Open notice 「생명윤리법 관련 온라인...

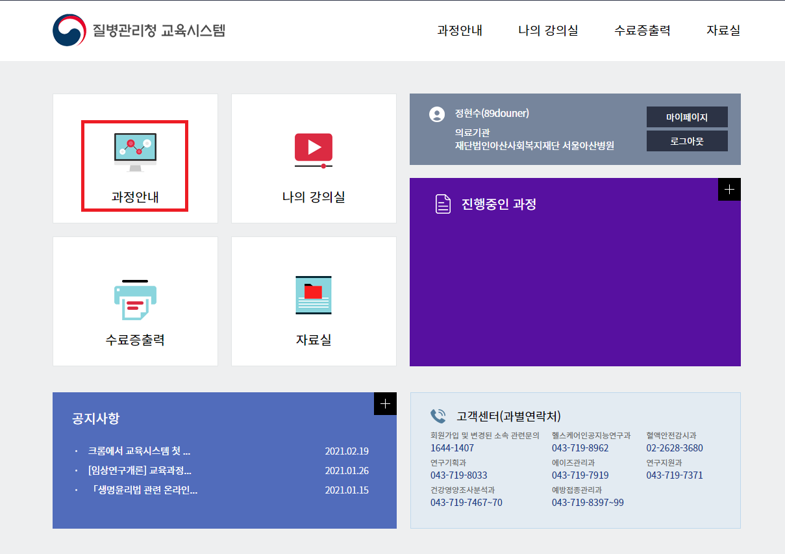click(x=143, y=490)
